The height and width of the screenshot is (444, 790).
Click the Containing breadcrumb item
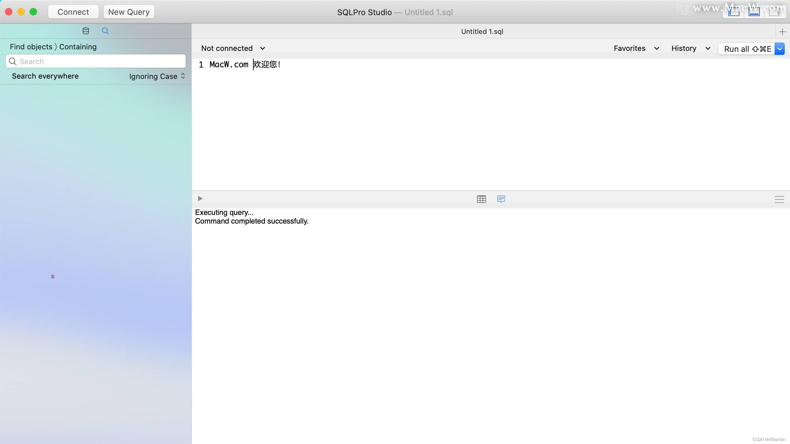(77, 47)
